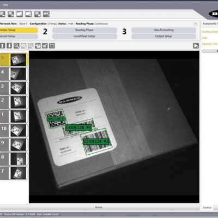218x218 pixels.
Task: Click the slider track below Exposure Time
Action: pyautogui.click(x=210, y=51)
